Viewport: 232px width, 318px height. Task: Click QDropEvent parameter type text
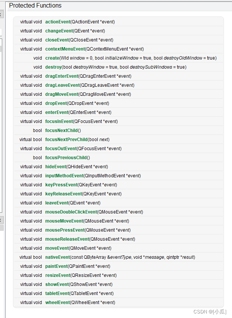(x=81, y=103)
